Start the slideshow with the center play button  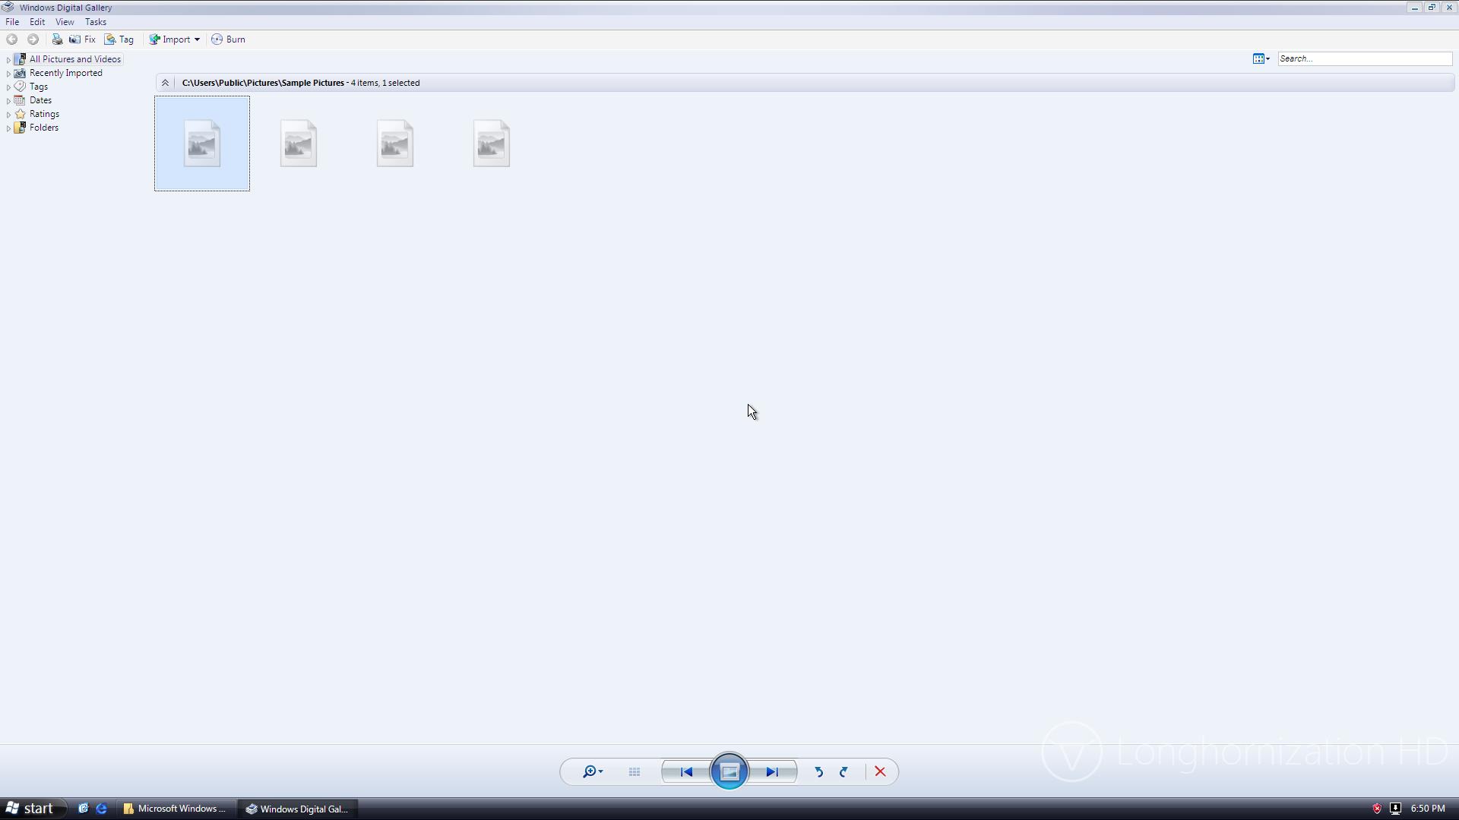pyautogui.click(x=729, y=771)
